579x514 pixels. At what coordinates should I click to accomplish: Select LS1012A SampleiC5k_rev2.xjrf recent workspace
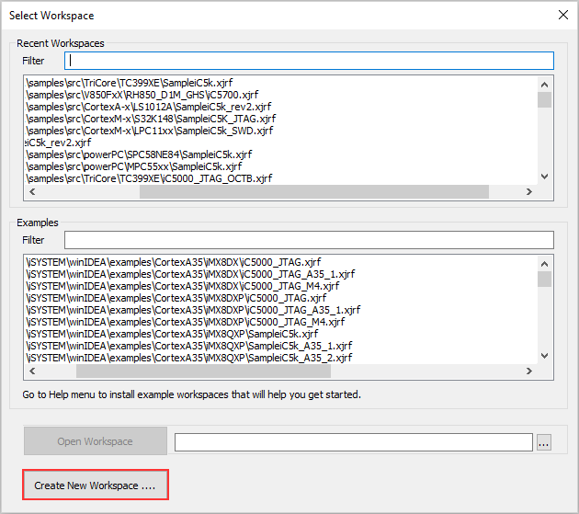(x=149, y=107)
